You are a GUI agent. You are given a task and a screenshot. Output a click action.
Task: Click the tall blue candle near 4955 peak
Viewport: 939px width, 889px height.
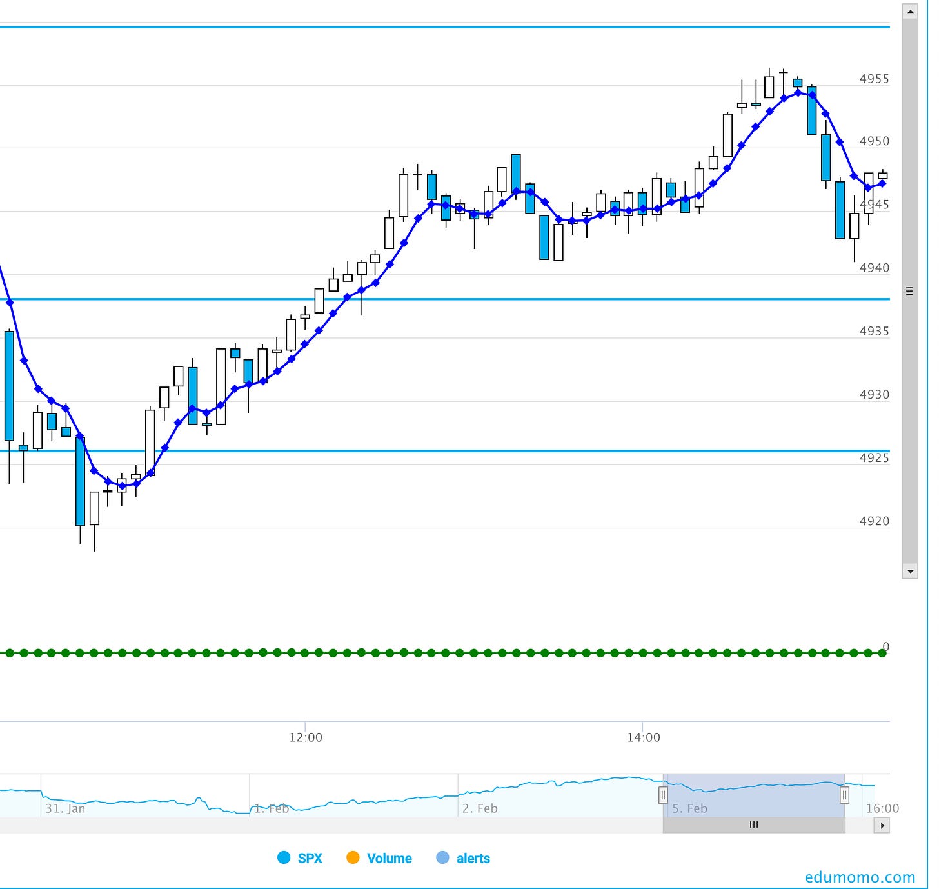[811, 110]
